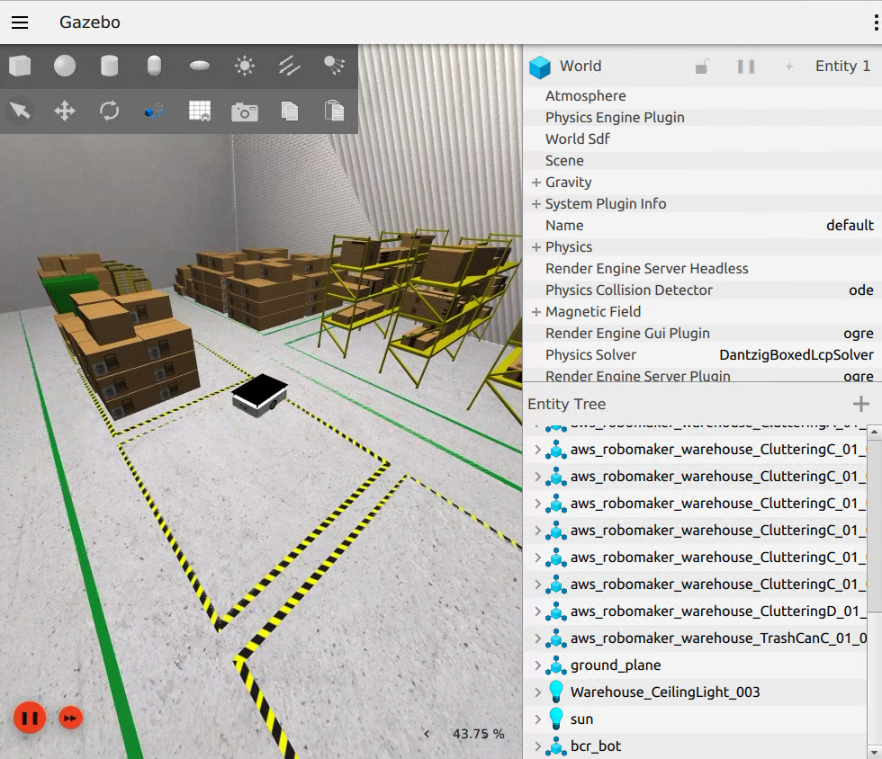Viewport: 882px width, 759px height.
Task: Select the bcr_bot model item
Action: click(x=695, y=746)
